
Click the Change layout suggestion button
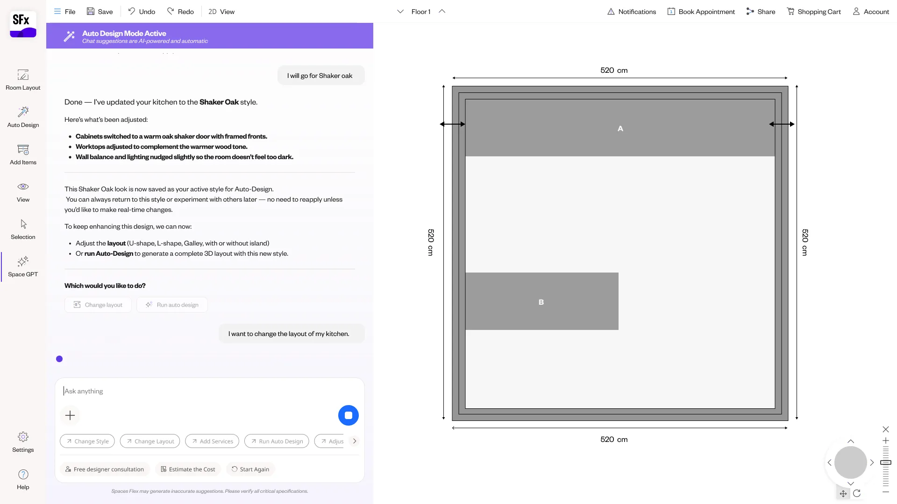pos(98,305)
